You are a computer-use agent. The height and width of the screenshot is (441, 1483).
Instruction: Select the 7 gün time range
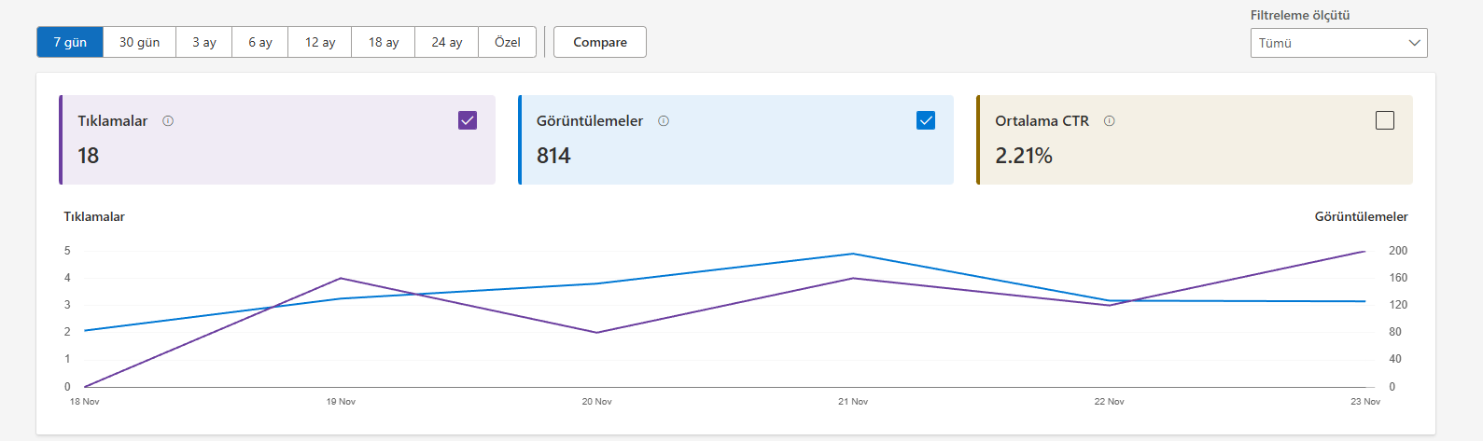coord(70,42)
